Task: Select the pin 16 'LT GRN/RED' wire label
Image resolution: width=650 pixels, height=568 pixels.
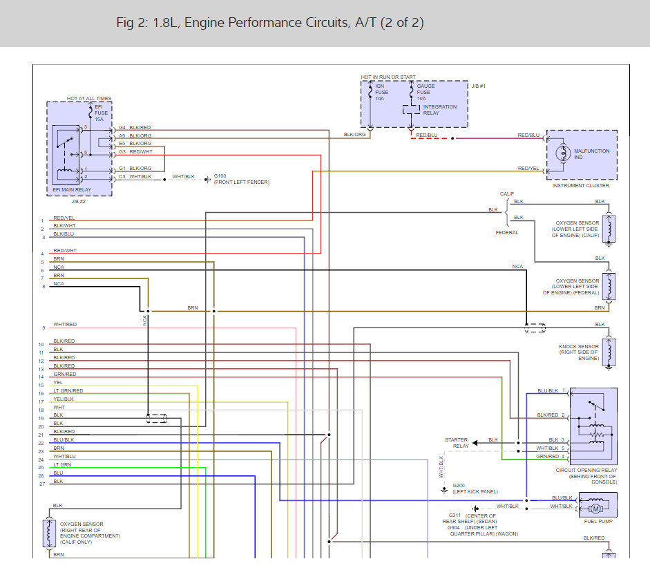Action: coord(68,391)
